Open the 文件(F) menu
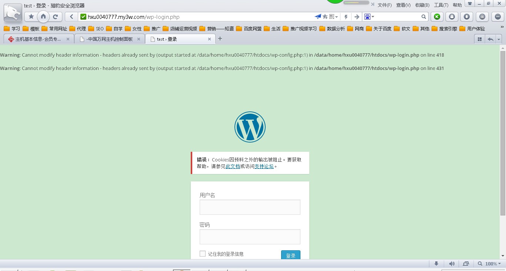This screenshot has height=271, width=506. pyautogui.click(x=385, y=5)
